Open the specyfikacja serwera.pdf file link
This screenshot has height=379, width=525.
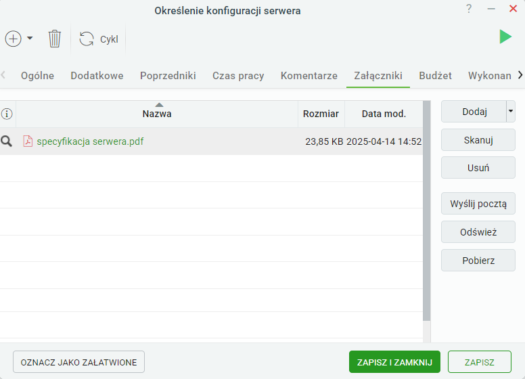coord(90,141)
